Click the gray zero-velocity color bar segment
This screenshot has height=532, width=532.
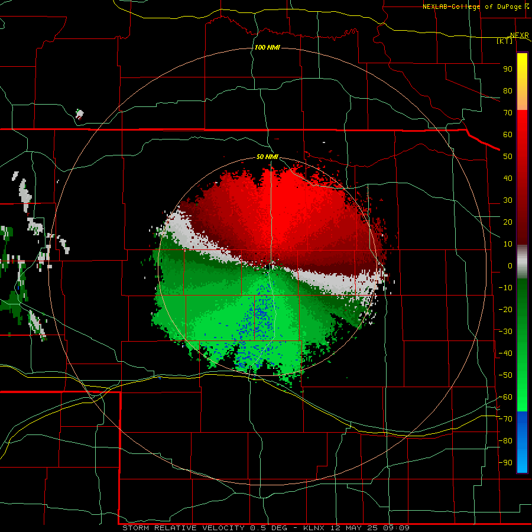point(522,261)
